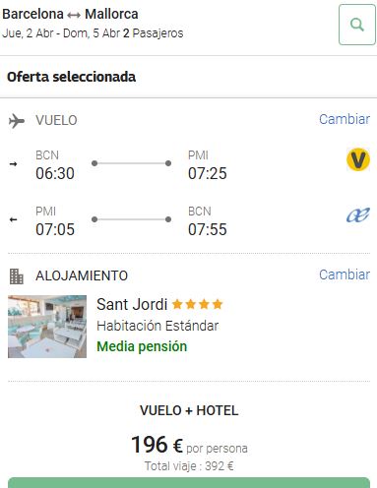Click the building icon beside ALOJAMIENTO
377x488 pixels.
click(x=16, y=276)
